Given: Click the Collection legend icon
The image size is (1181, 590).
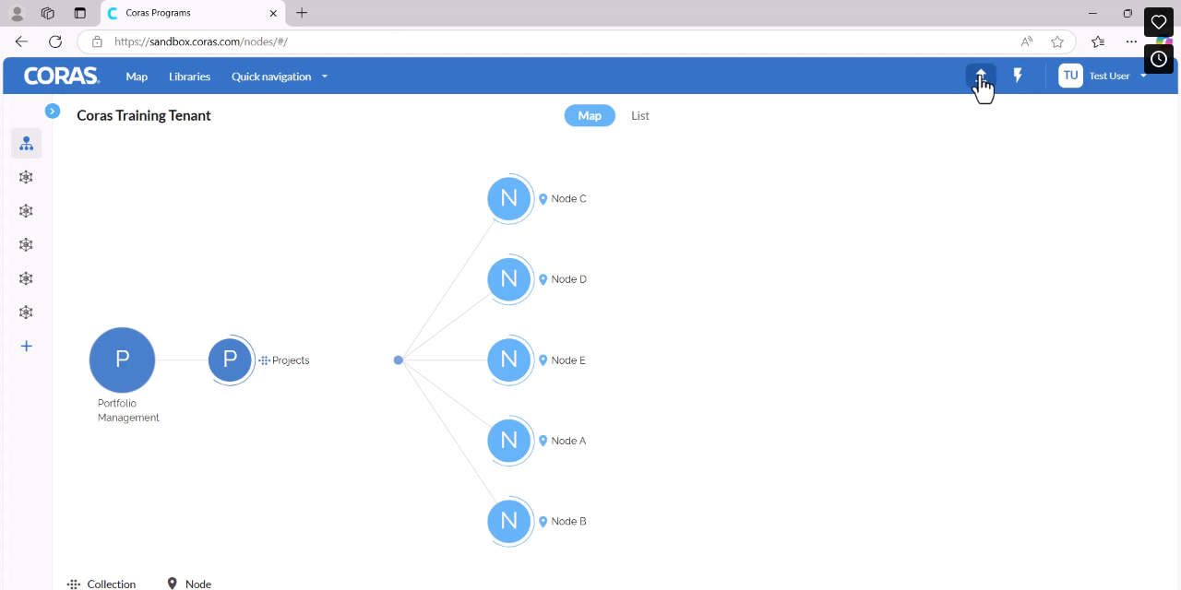Looking at the screenshot, I should [x=74, y=584].
